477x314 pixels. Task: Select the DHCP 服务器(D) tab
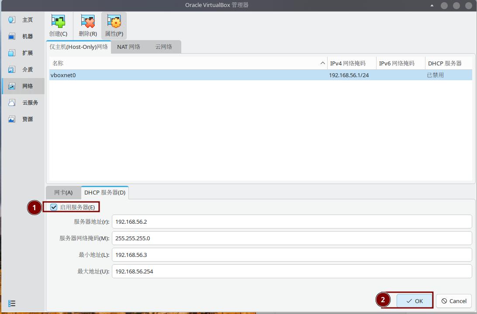pyautogui.click(x=105, y=192)
